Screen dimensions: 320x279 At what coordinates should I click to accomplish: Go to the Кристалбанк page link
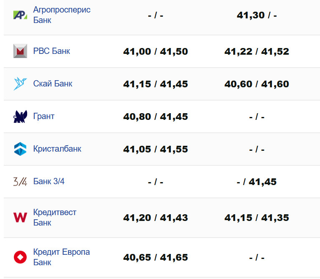(x=57, y=149)
